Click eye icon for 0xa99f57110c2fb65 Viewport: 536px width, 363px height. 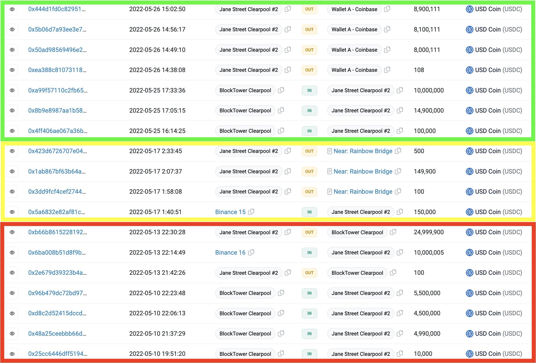pyautogui.click(x=12, y=90)
